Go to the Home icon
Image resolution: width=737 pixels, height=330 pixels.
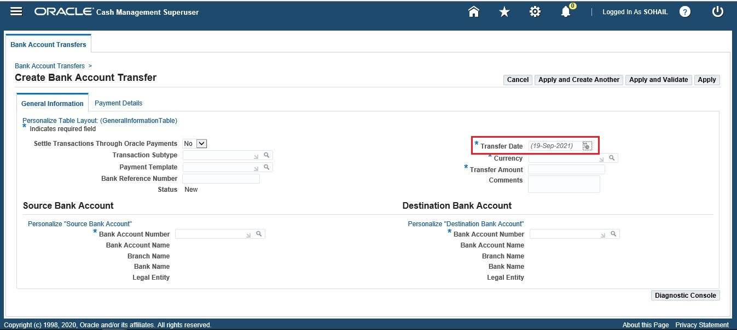point(473,11)
